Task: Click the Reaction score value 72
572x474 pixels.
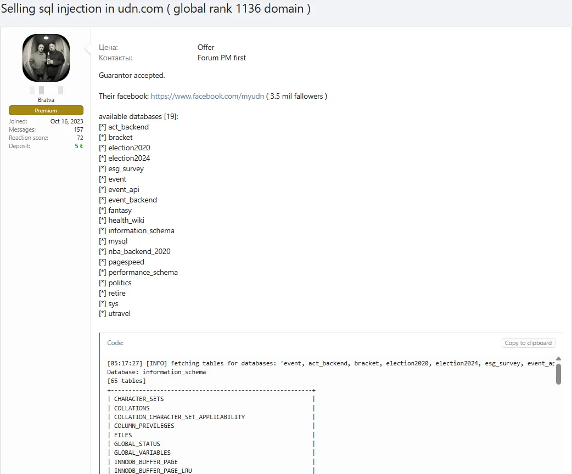Action: click(80, 138)
